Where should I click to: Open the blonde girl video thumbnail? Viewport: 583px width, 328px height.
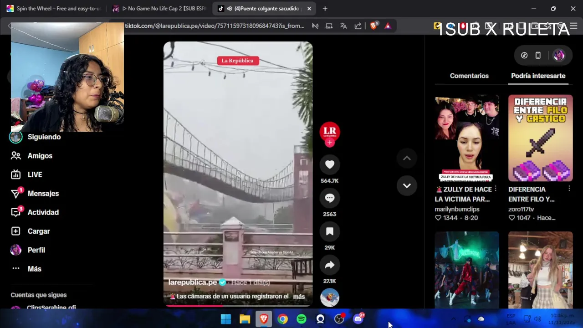point(540,270)
